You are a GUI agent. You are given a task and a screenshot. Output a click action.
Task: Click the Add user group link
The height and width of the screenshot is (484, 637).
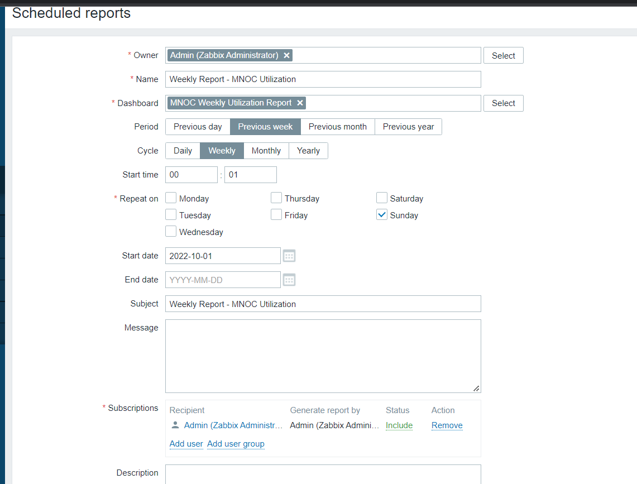tap(236, 444)
